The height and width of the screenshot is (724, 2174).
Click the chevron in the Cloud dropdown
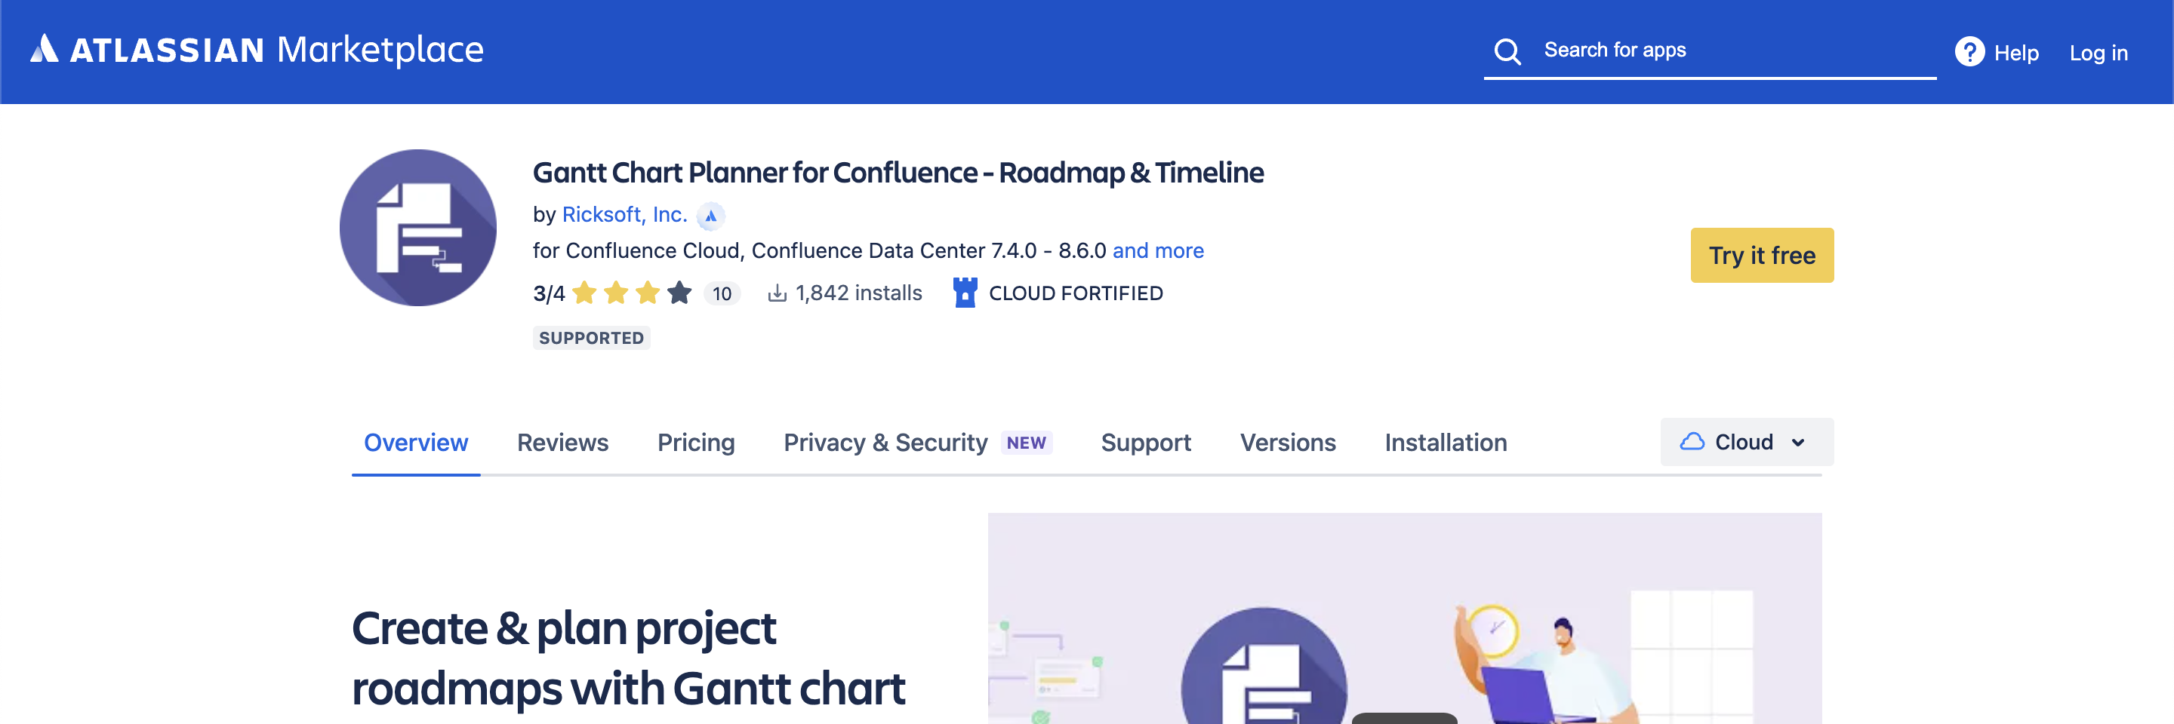[1797, 443]
